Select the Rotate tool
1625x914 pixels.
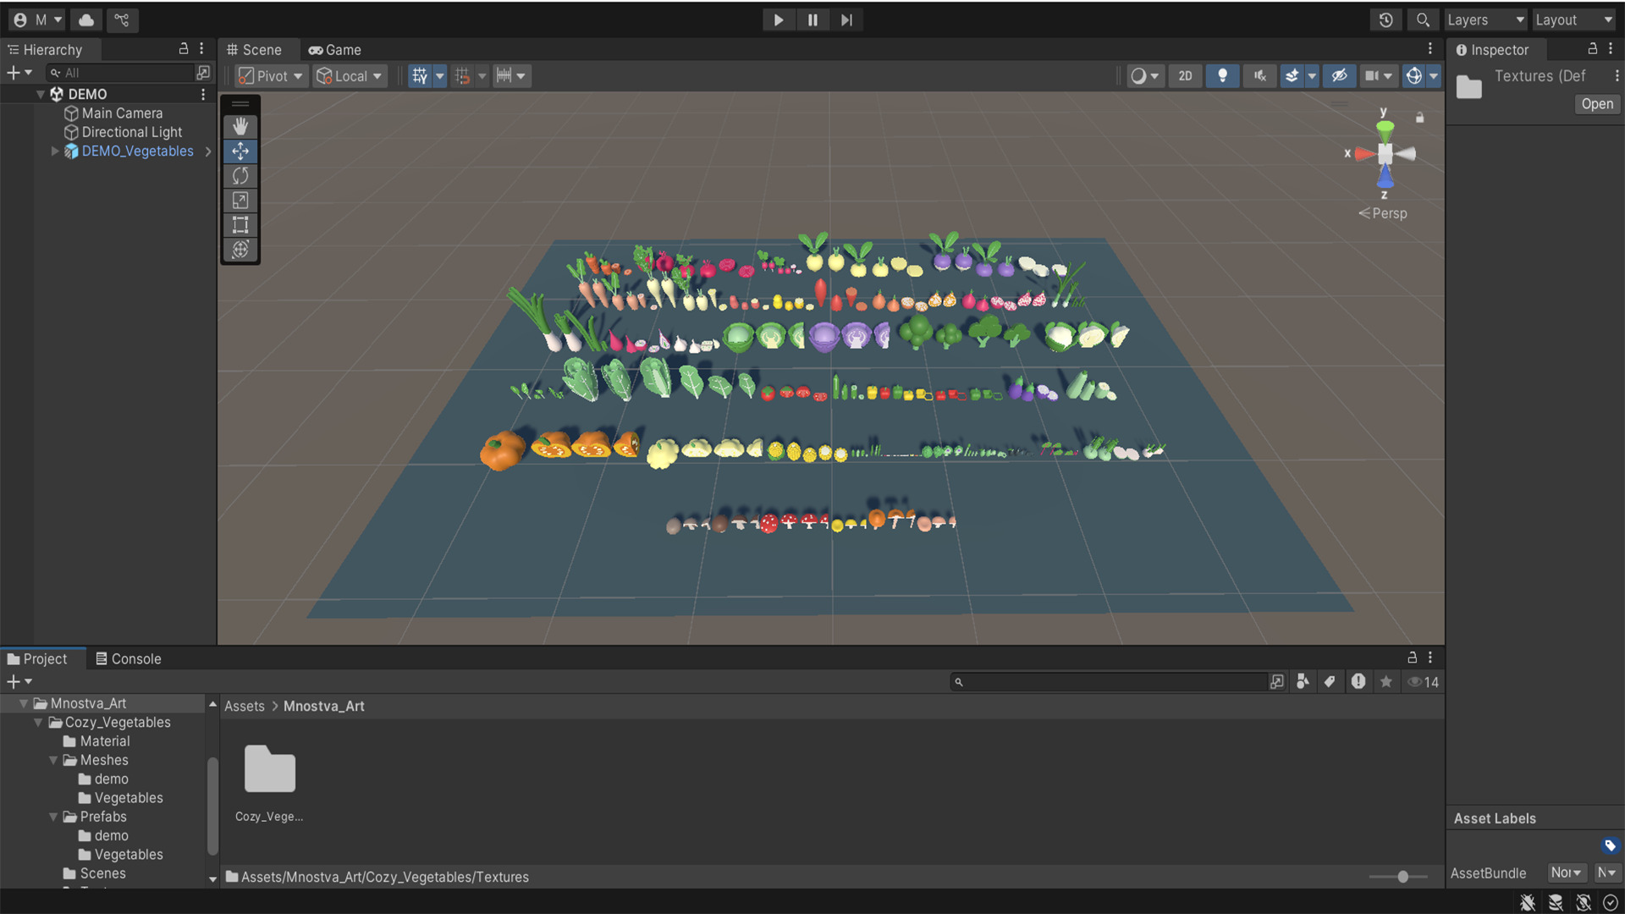click(x=240, y=176)
